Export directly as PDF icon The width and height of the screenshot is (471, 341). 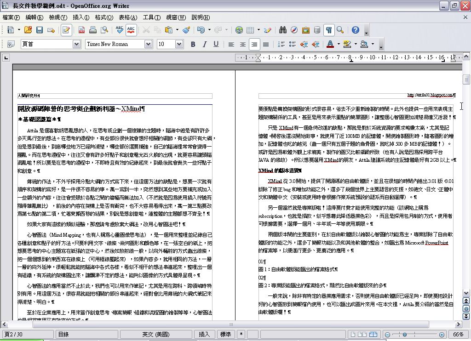click(81, 30)
